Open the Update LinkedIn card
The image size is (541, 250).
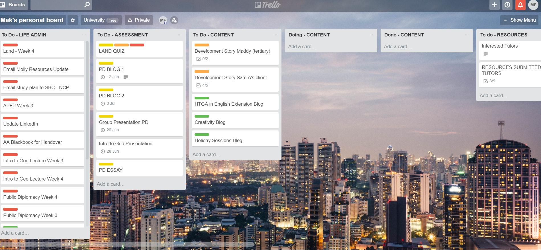pos(42,122)
